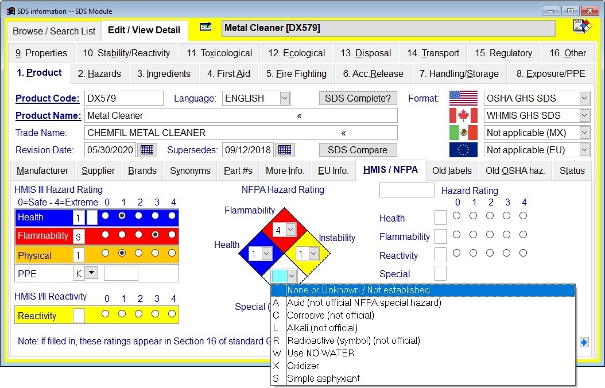Open the OSHA GHS SDS format dropdown
Image resolution: width=605 pixels, height=388 pixels.
tap(584, 98)
